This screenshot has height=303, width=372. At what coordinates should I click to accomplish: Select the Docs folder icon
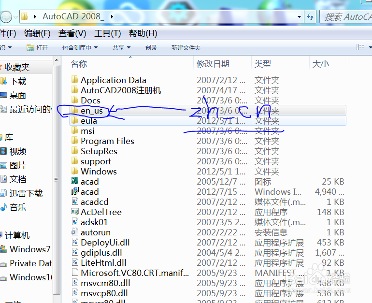click(74, 100)
